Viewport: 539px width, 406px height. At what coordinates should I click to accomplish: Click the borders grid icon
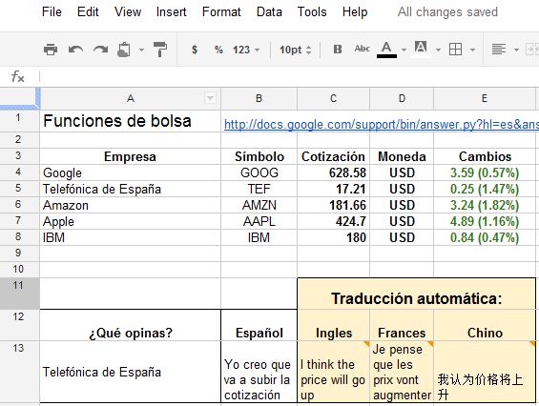455,50
